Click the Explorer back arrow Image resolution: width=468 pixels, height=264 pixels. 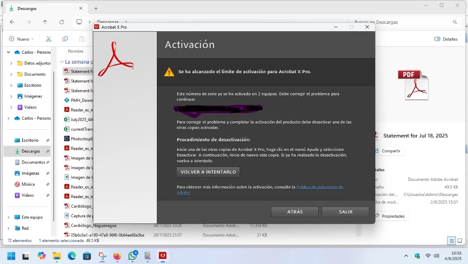[x=12, y=22]
